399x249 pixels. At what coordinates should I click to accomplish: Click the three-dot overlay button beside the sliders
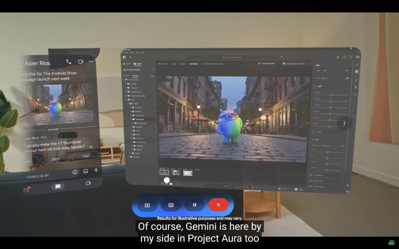coord(344,123)
